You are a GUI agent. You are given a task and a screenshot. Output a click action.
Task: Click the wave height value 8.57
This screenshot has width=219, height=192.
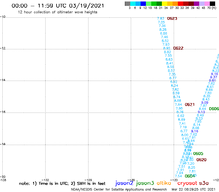pyautogui.click(x=171, y=71)
